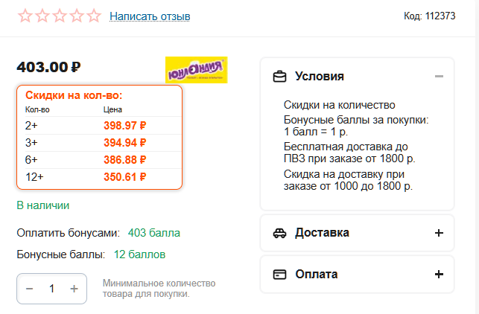Click the Оплата heading
479x314 pixels.
317,275
